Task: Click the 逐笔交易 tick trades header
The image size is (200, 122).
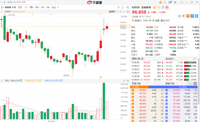Action: (x=136, y=58)
